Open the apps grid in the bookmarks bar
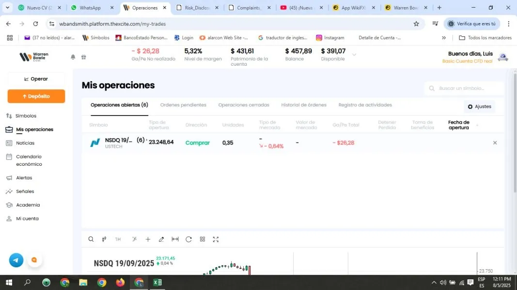517x290 pixels. click(x=10, y=38)
